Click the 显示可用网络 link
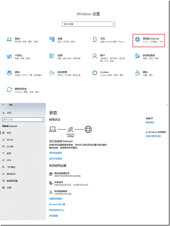The width and height of the screenshot is (170, 226). [x=56, y=159]
